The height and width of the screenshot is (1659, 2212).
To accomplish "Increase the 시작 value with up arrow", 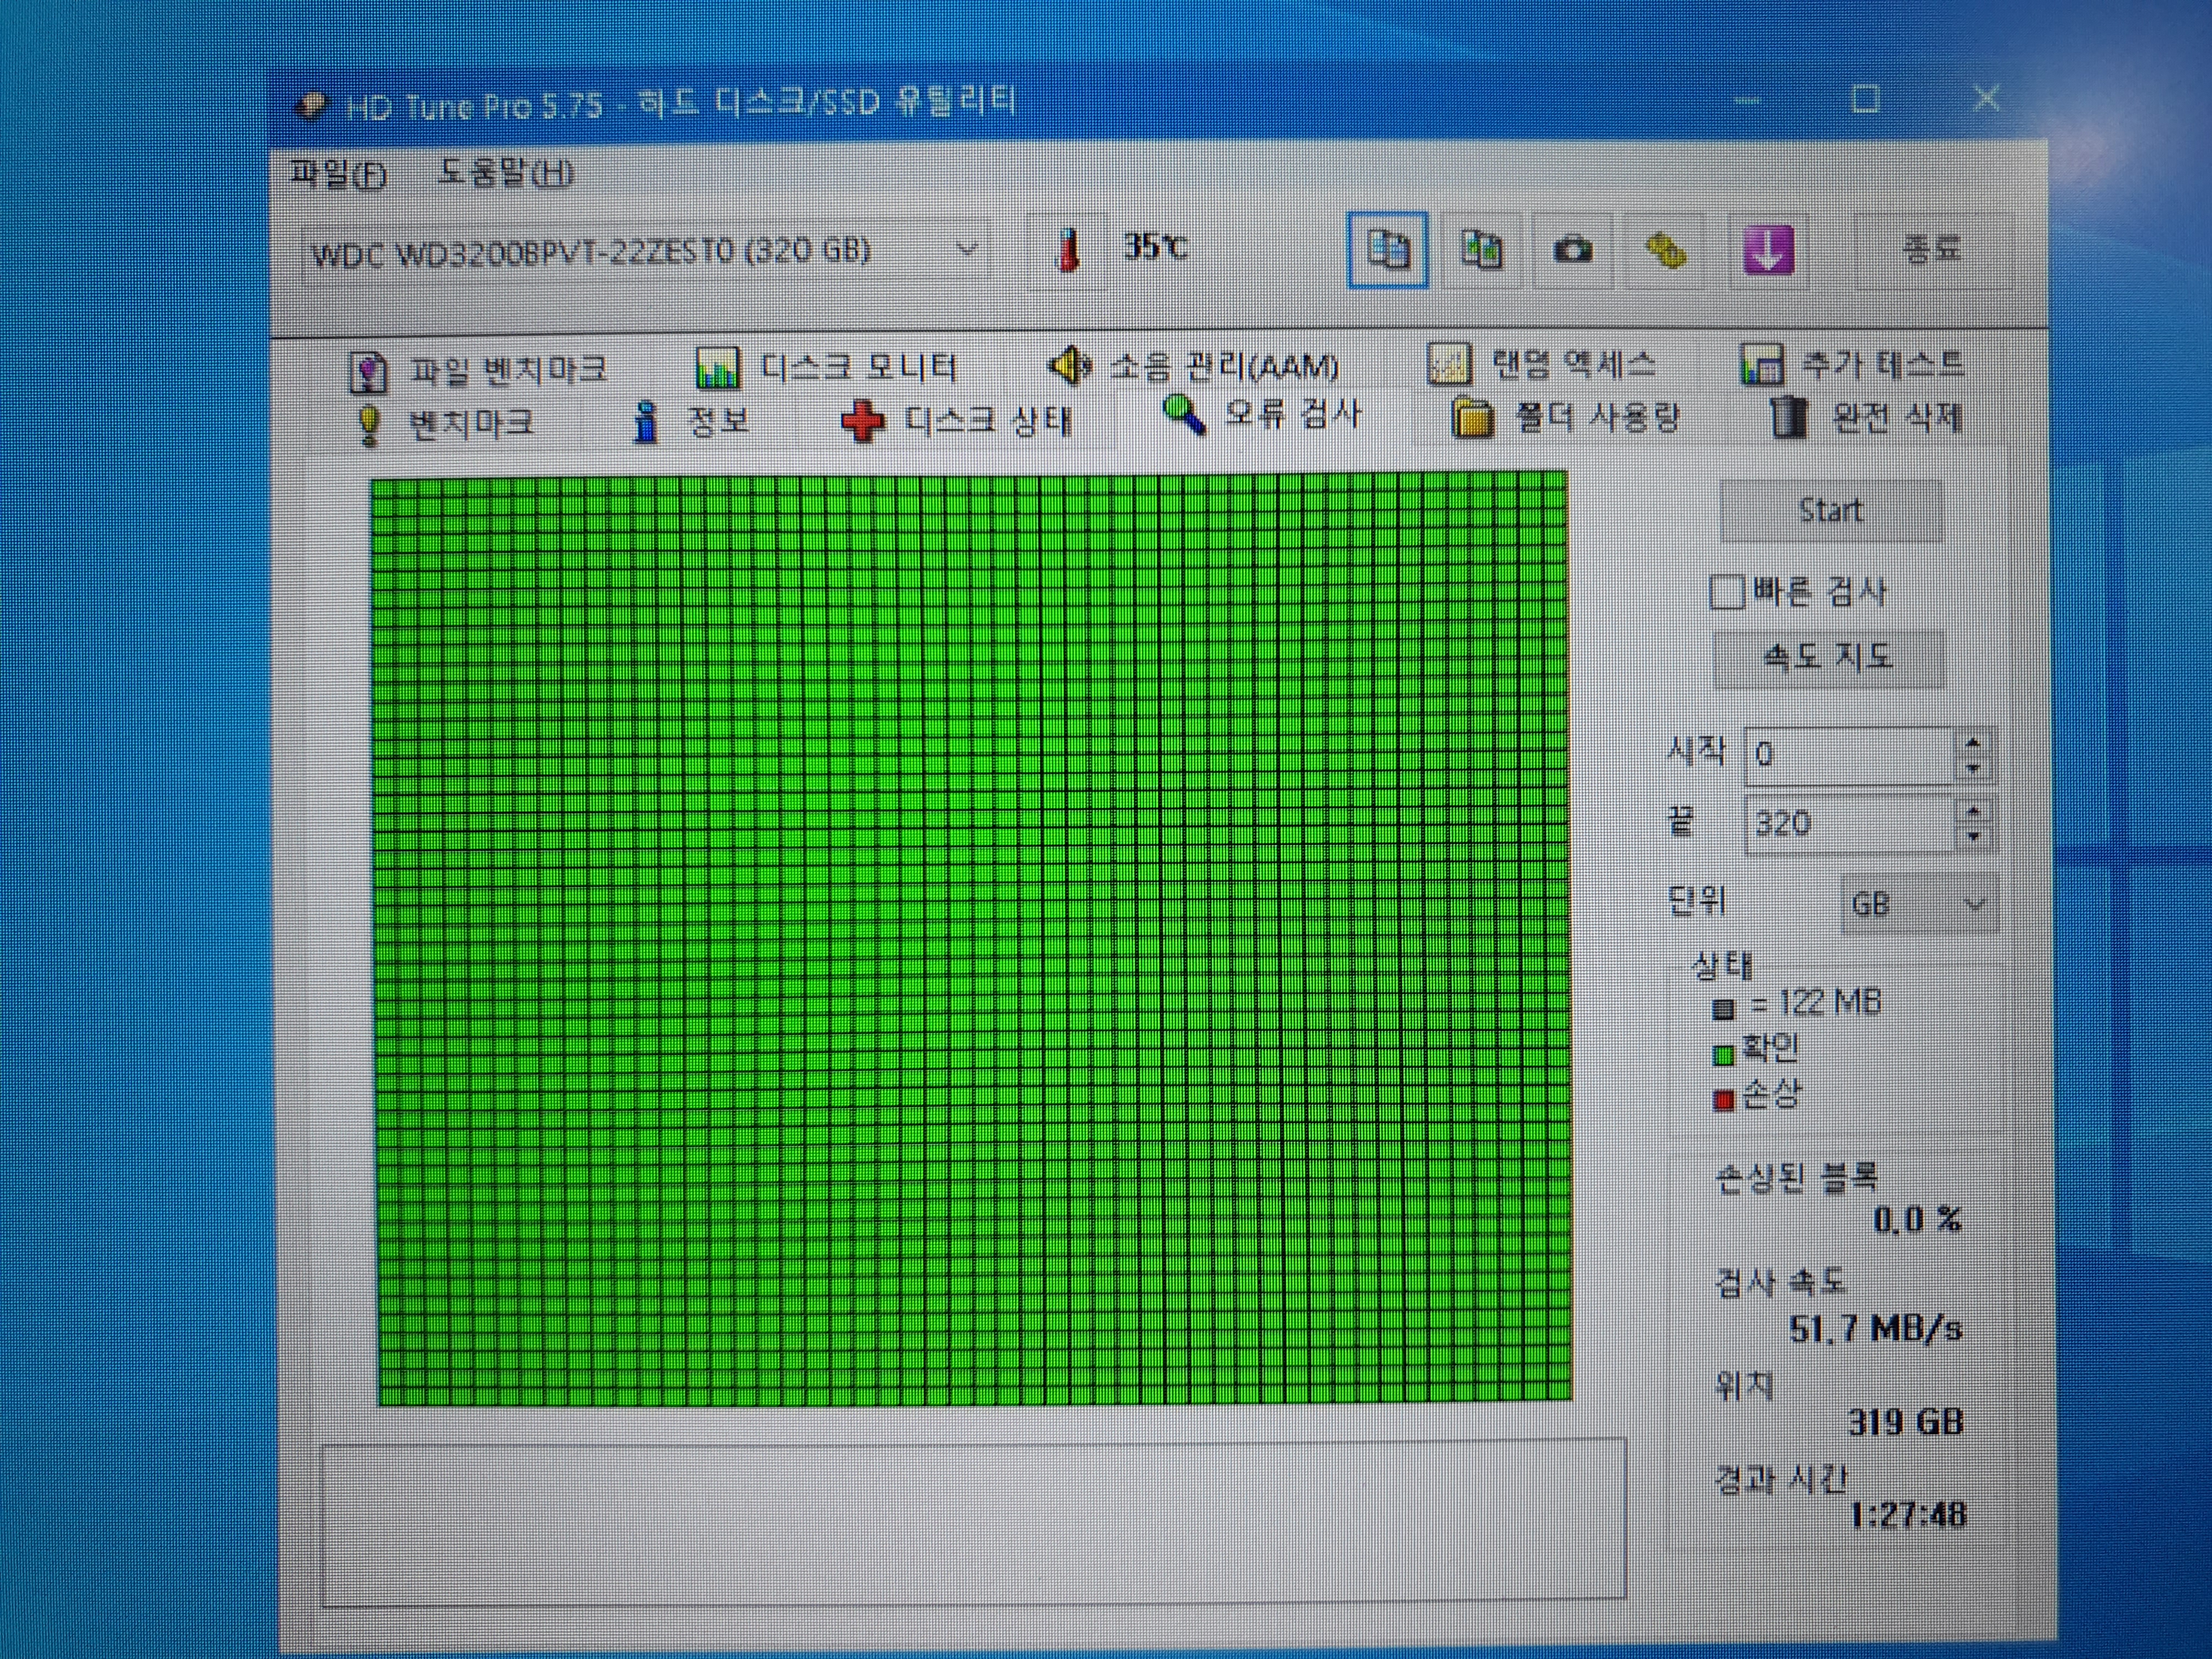I will (1973, 742).
